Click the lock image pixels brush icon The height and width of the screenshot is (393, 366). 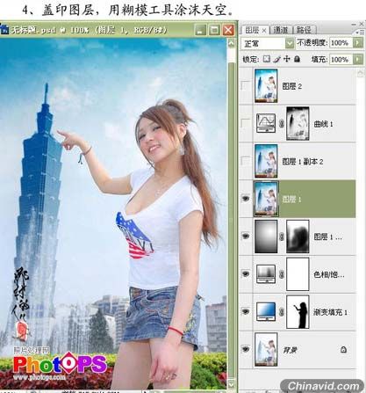point(276,59)
